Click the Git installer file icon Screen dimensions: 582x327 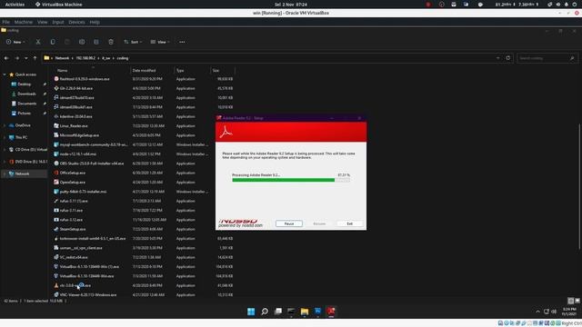point(56,88)
